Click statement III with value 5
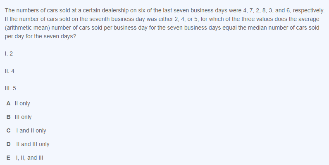The image size is (329, 165). (x=11, y=88)
